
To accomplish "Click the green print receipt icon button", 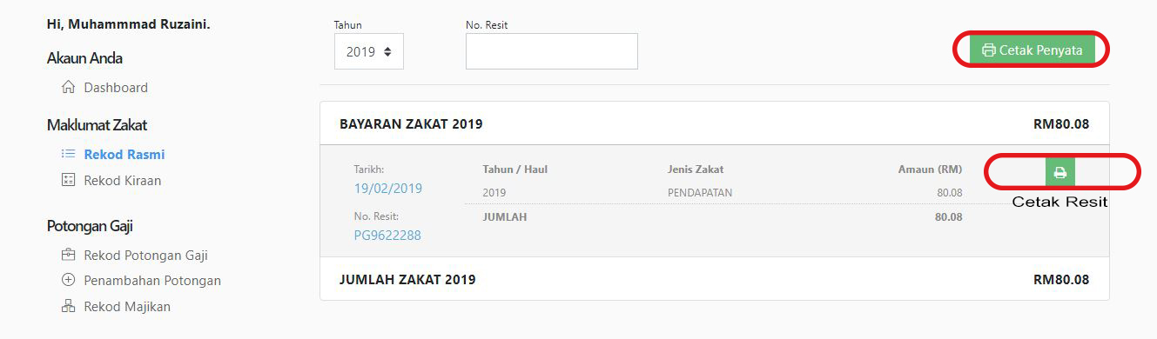I will (1059, 172).
